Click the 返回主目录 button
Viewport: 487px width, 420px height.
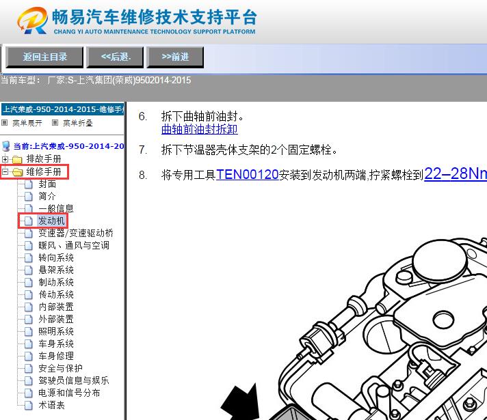coord(44,57)
